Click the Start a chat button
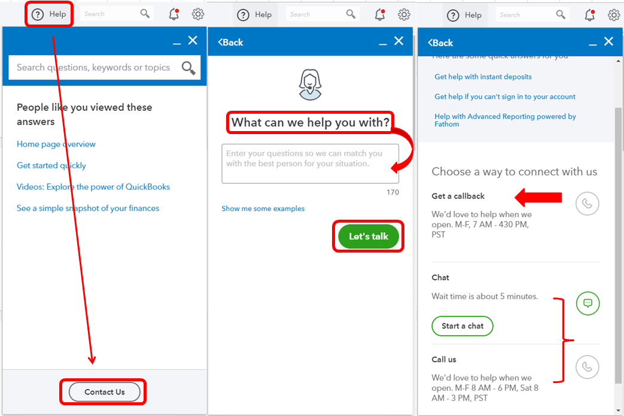Screen dimensions: 624x416 coord(462,326)
